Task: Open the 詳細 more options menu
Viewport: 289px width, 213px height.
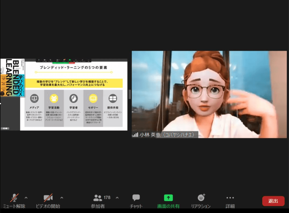Action: [x=230, y=198]
